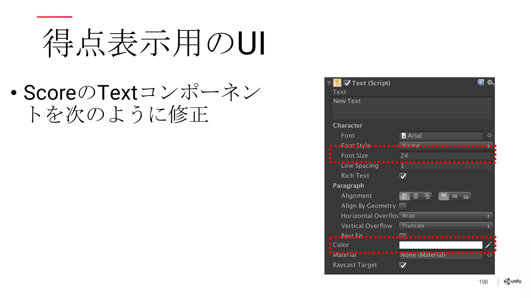Open the component settings gear menu

point(490,83)
